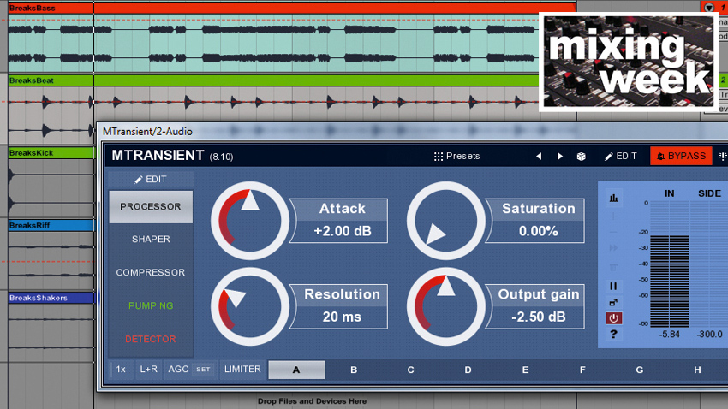The height and width of the screenshot is (409, 728).
Task: Open the Presets grid menu
Action: (456, 157)
